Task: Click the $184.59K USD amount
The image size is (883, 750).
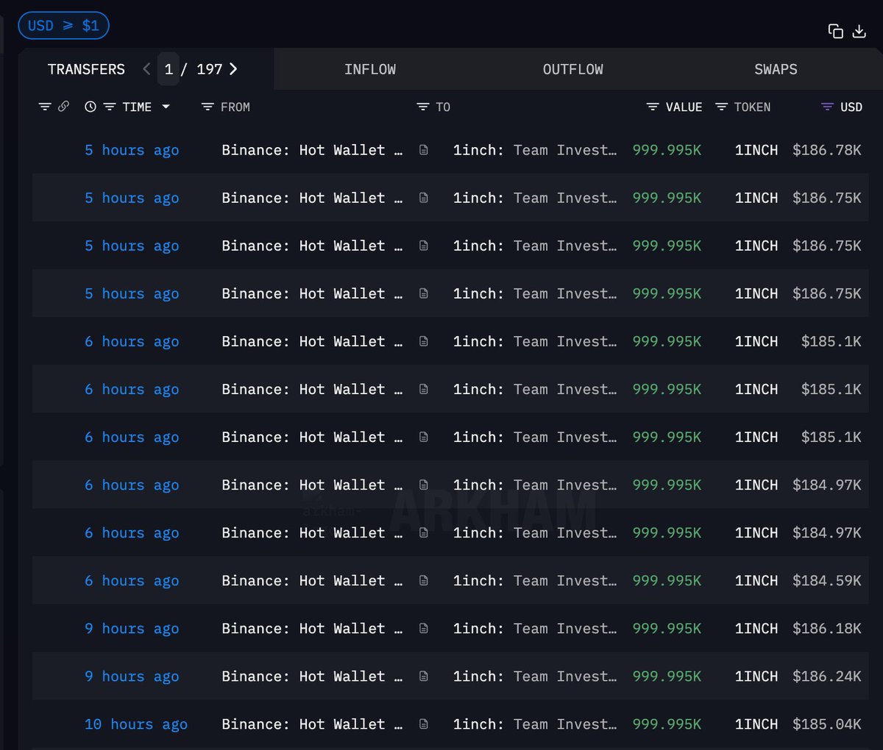Action: point(827,581)
